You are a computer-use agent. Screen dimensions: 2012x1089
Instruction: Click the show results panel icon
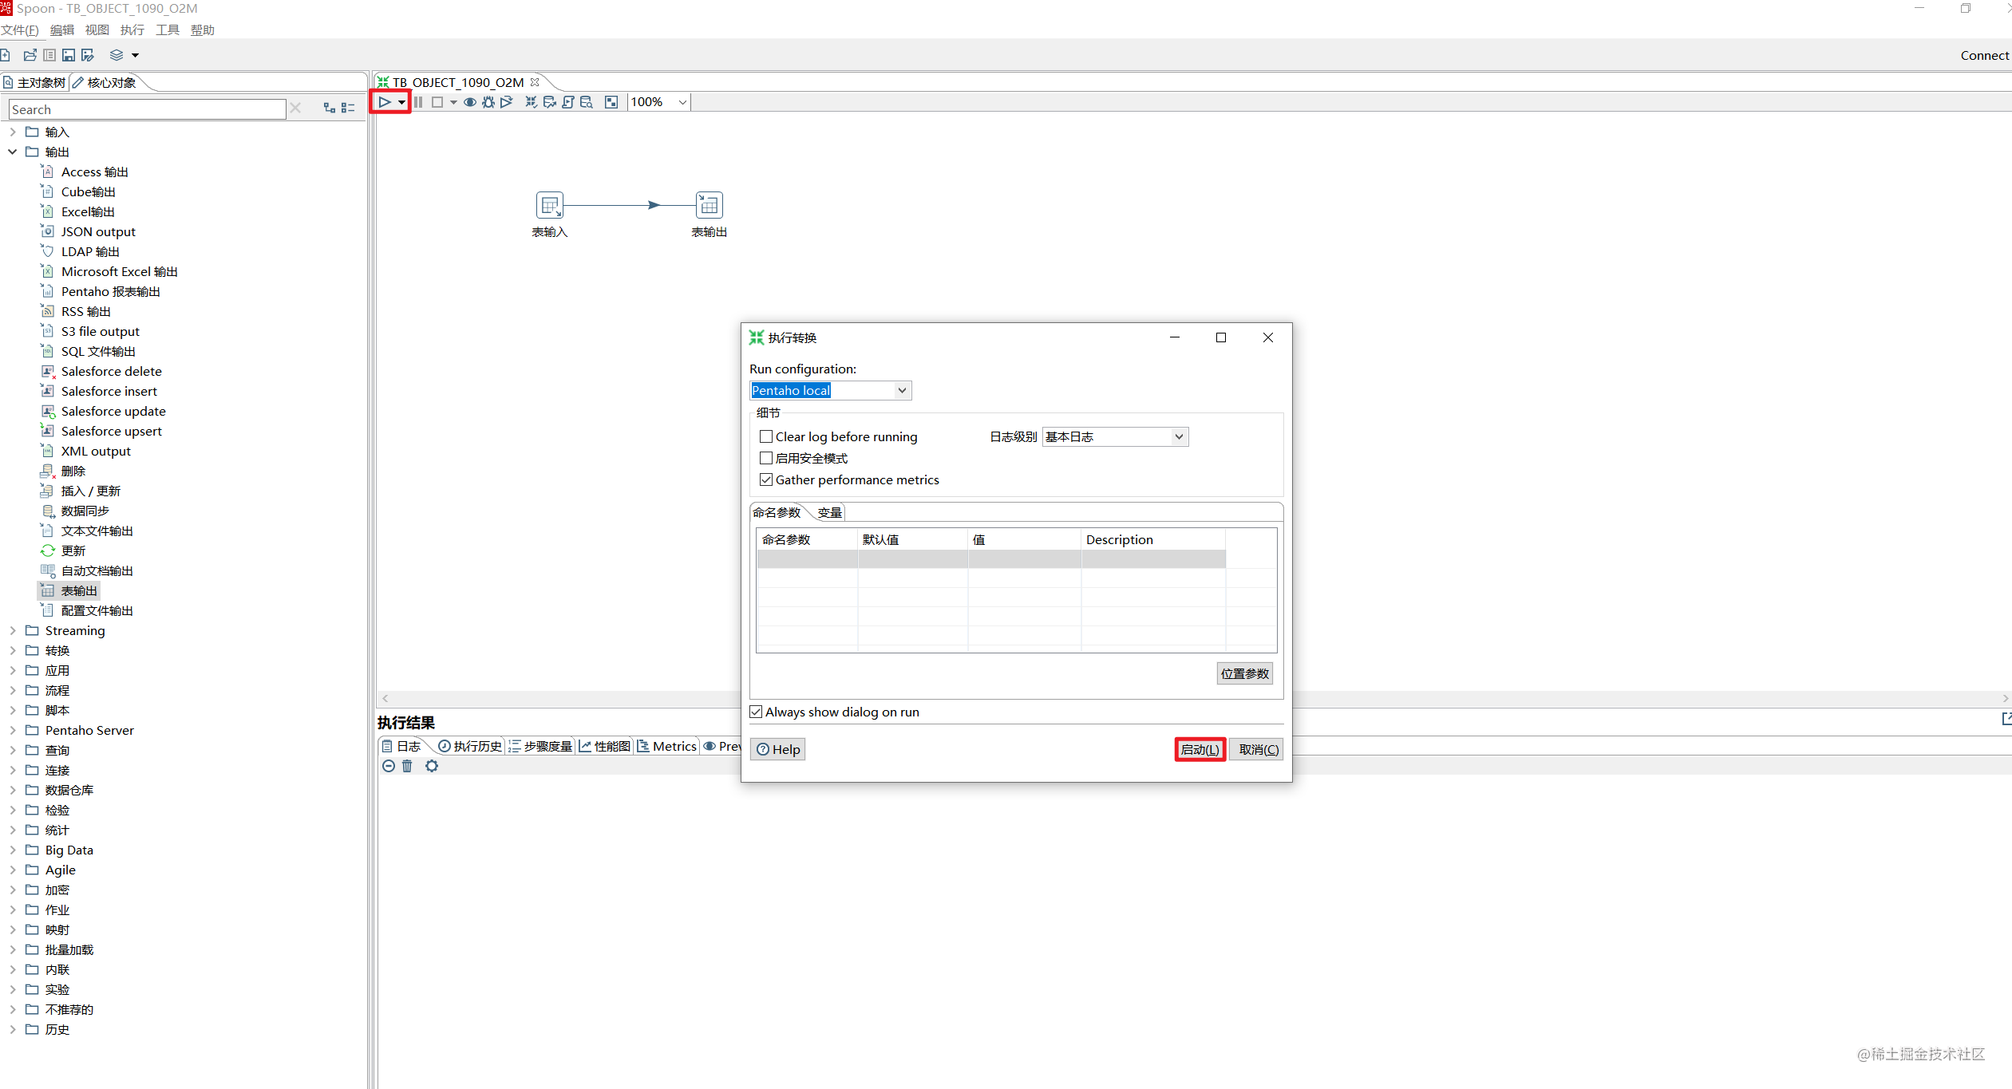611,102
